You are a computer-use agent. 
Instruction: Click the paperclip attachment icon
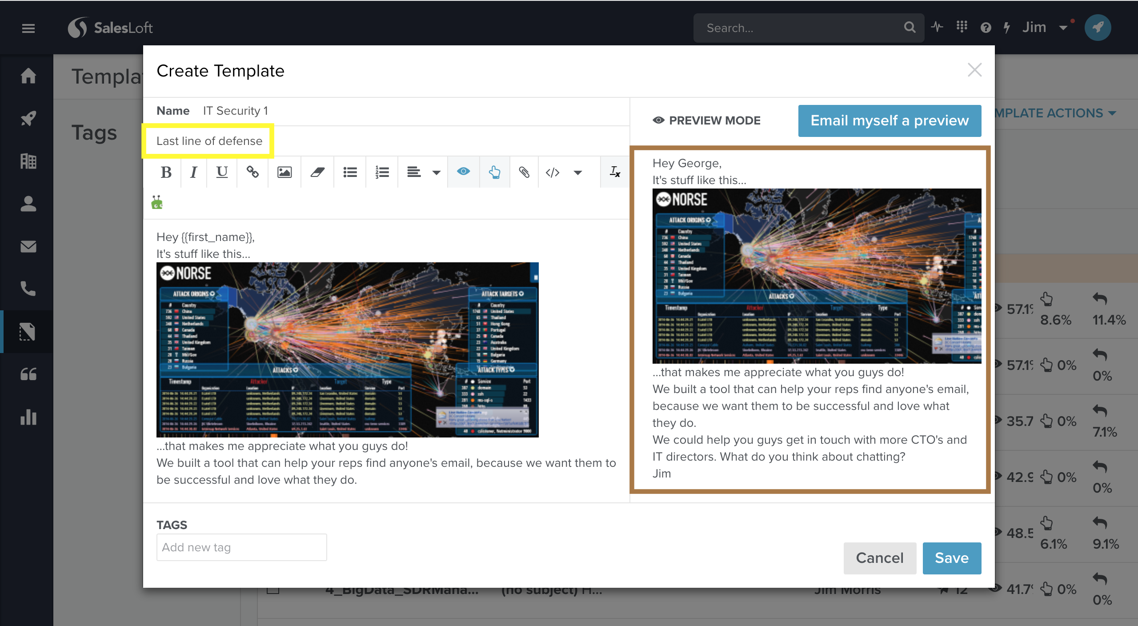click(524, 172)
